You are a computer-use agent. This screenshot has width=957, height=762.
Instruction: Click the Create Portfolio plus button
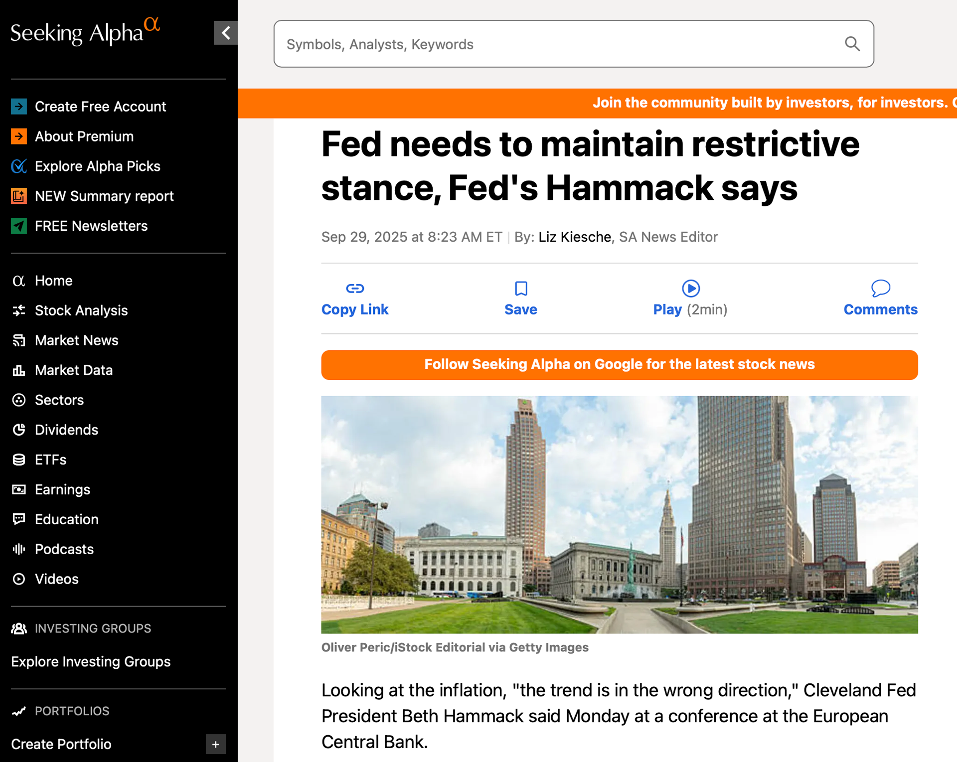tap(215, 744)
